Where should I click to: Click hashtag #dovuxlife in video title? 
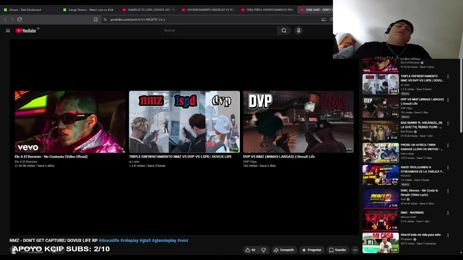click(x=109, y=240)
